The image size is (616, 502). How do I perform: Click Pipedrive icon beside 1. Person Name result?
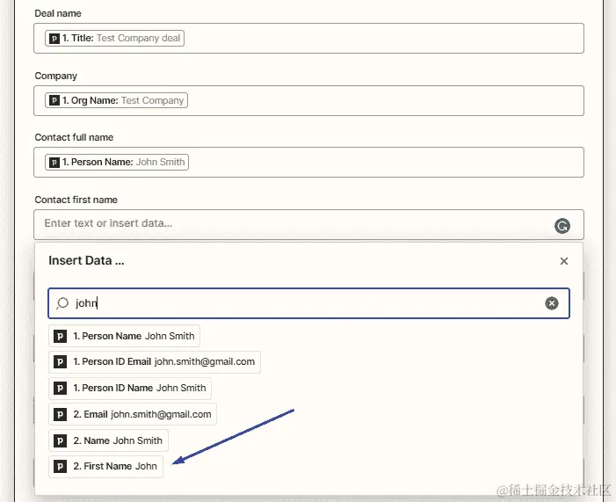60,336
